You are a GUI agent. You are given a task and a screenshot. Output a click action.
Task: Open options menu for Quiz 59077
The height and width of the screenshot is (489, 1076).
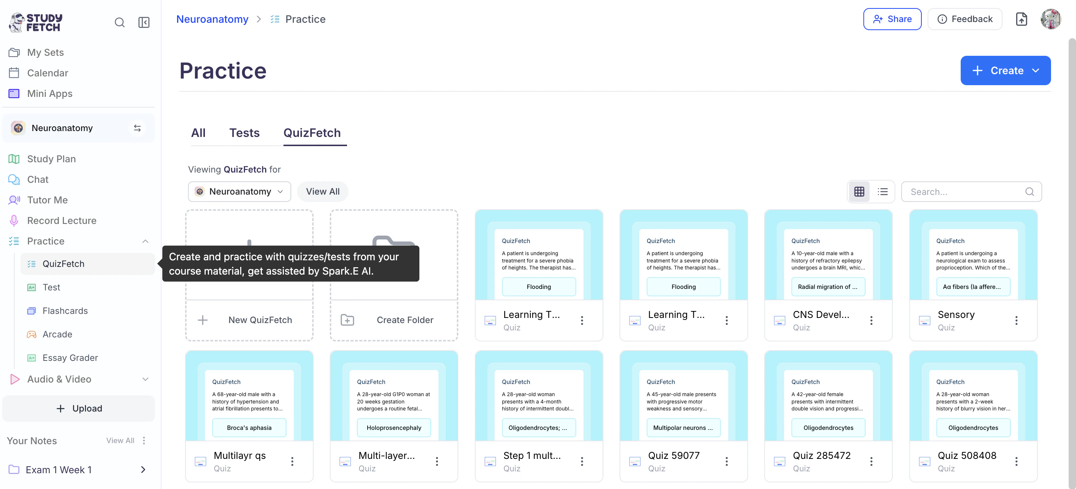(726, 461)
